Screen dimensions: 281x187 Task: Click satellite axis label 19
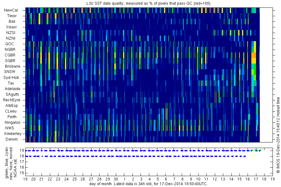click(22, 151)
